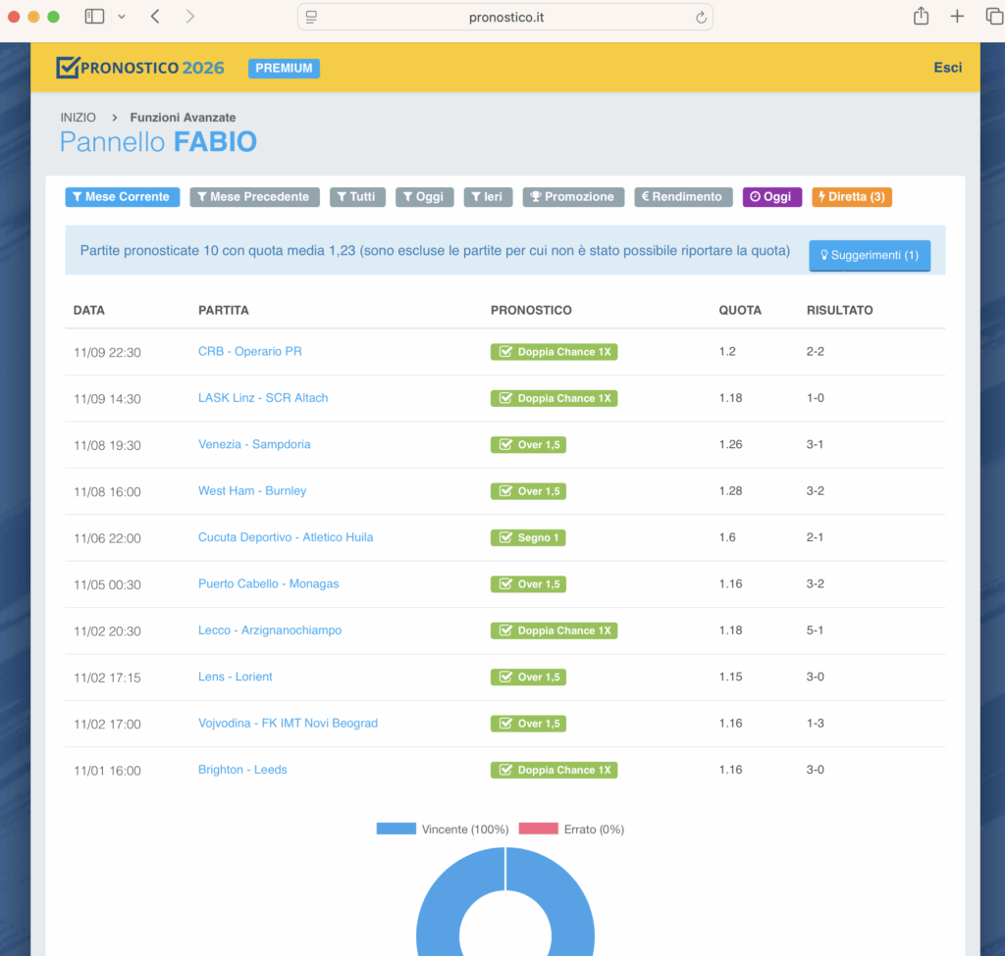Click the Safari share icon
Screen dimensions: 1005x956
[921, 17]
